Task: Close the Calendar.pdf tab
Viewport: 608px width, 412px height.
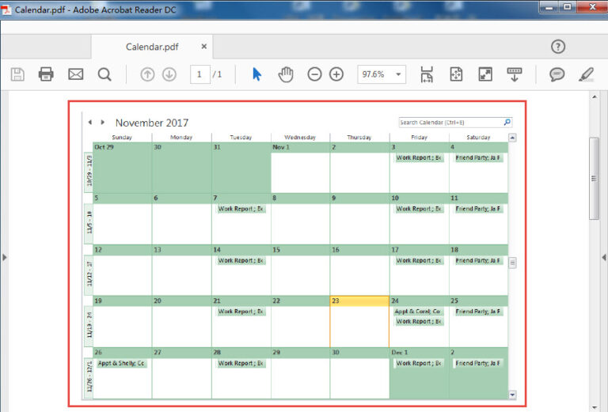Action: (x=204, y=47)
